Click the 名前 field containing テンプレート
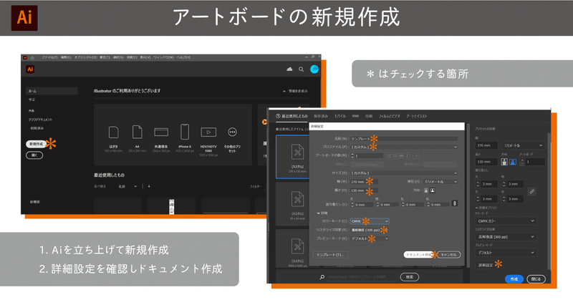The image size is (573, 300). [404, 139]
